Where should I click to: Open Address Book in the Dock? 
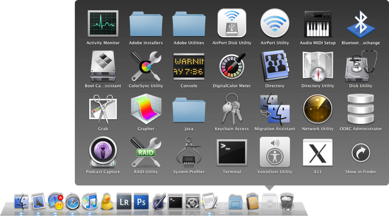pyautogui.click(x=252, y=202)
